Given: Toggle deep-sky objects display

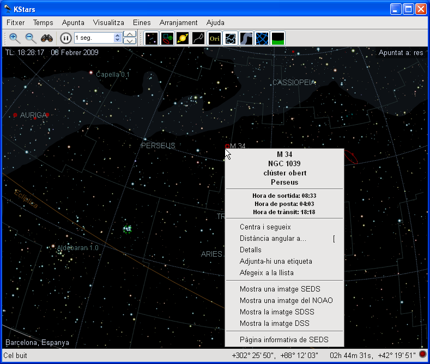Looking at the screenshot, I should click(x=167, y=38).
